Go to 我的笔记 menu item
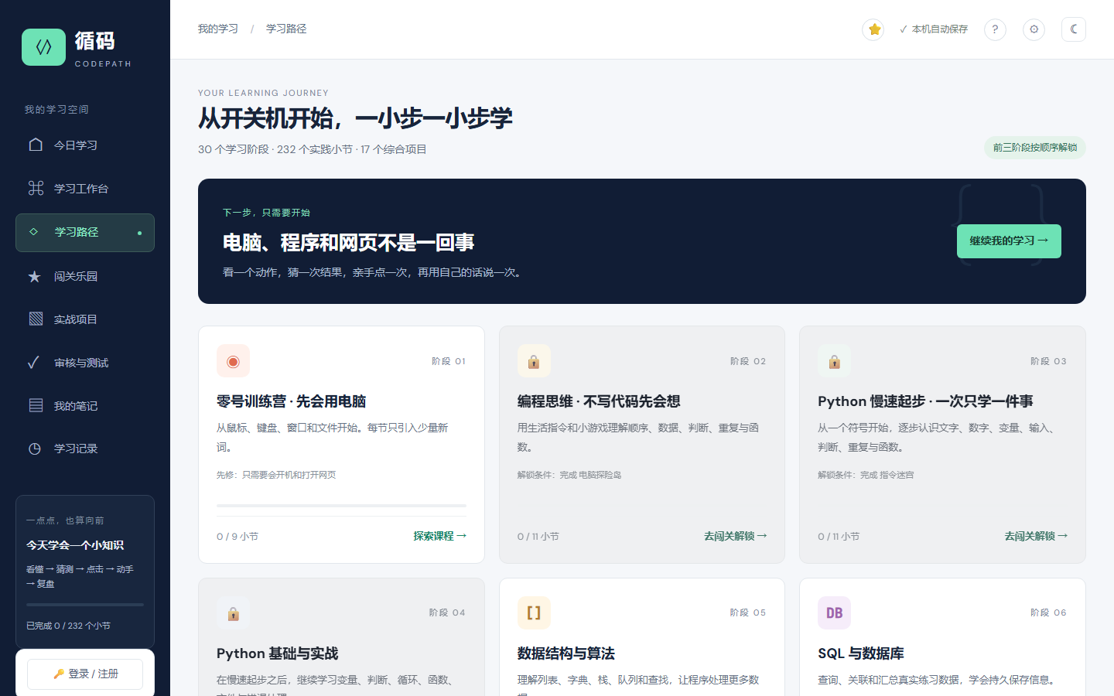 point(85,406)
